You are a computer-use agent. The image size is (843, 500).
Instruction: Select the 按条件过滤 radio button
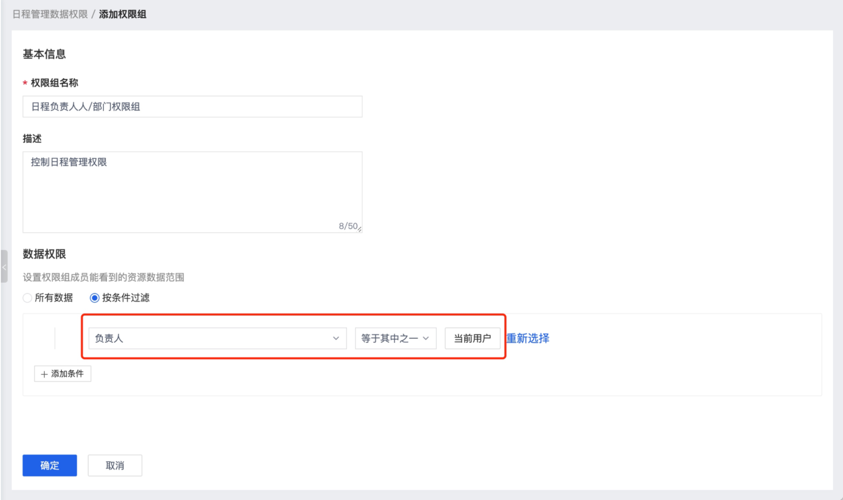95,298
